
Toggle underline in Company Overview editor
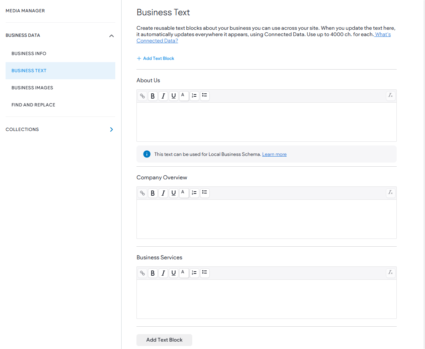174,193
